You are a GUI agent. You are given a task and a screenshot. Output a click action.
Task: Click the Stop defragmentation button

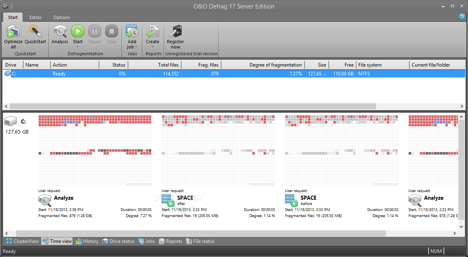[112, 31]
